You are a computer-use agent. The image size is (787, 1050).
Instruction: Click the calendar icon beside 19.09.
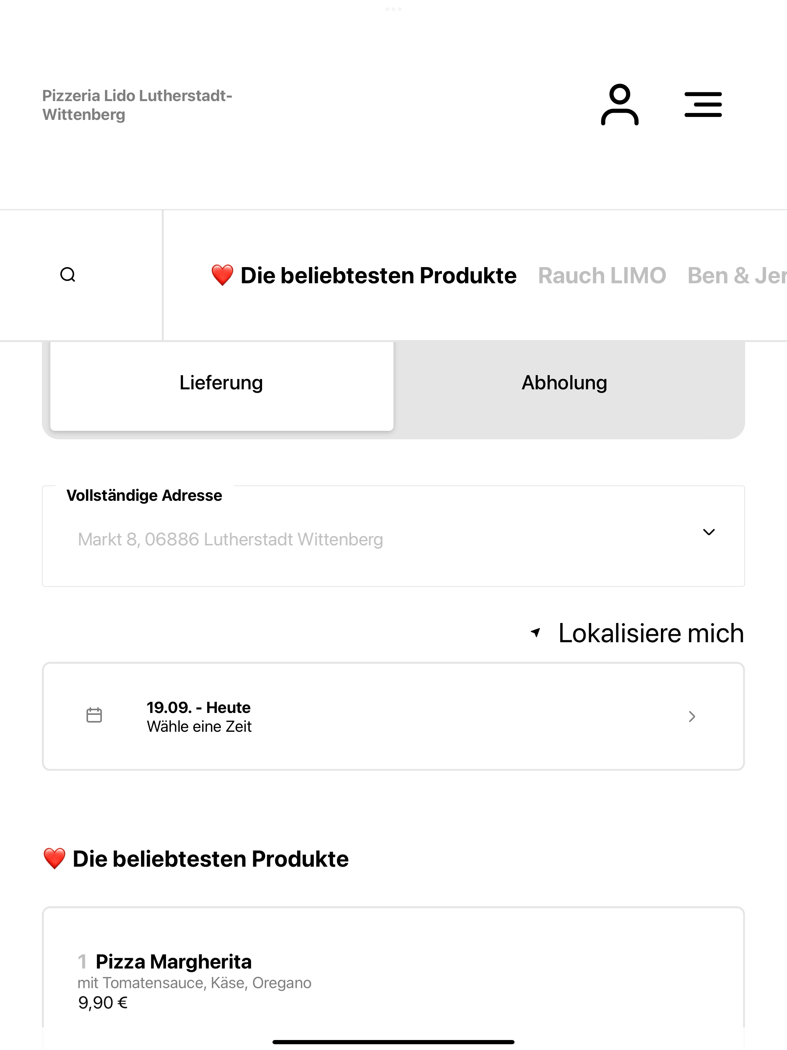94,715
